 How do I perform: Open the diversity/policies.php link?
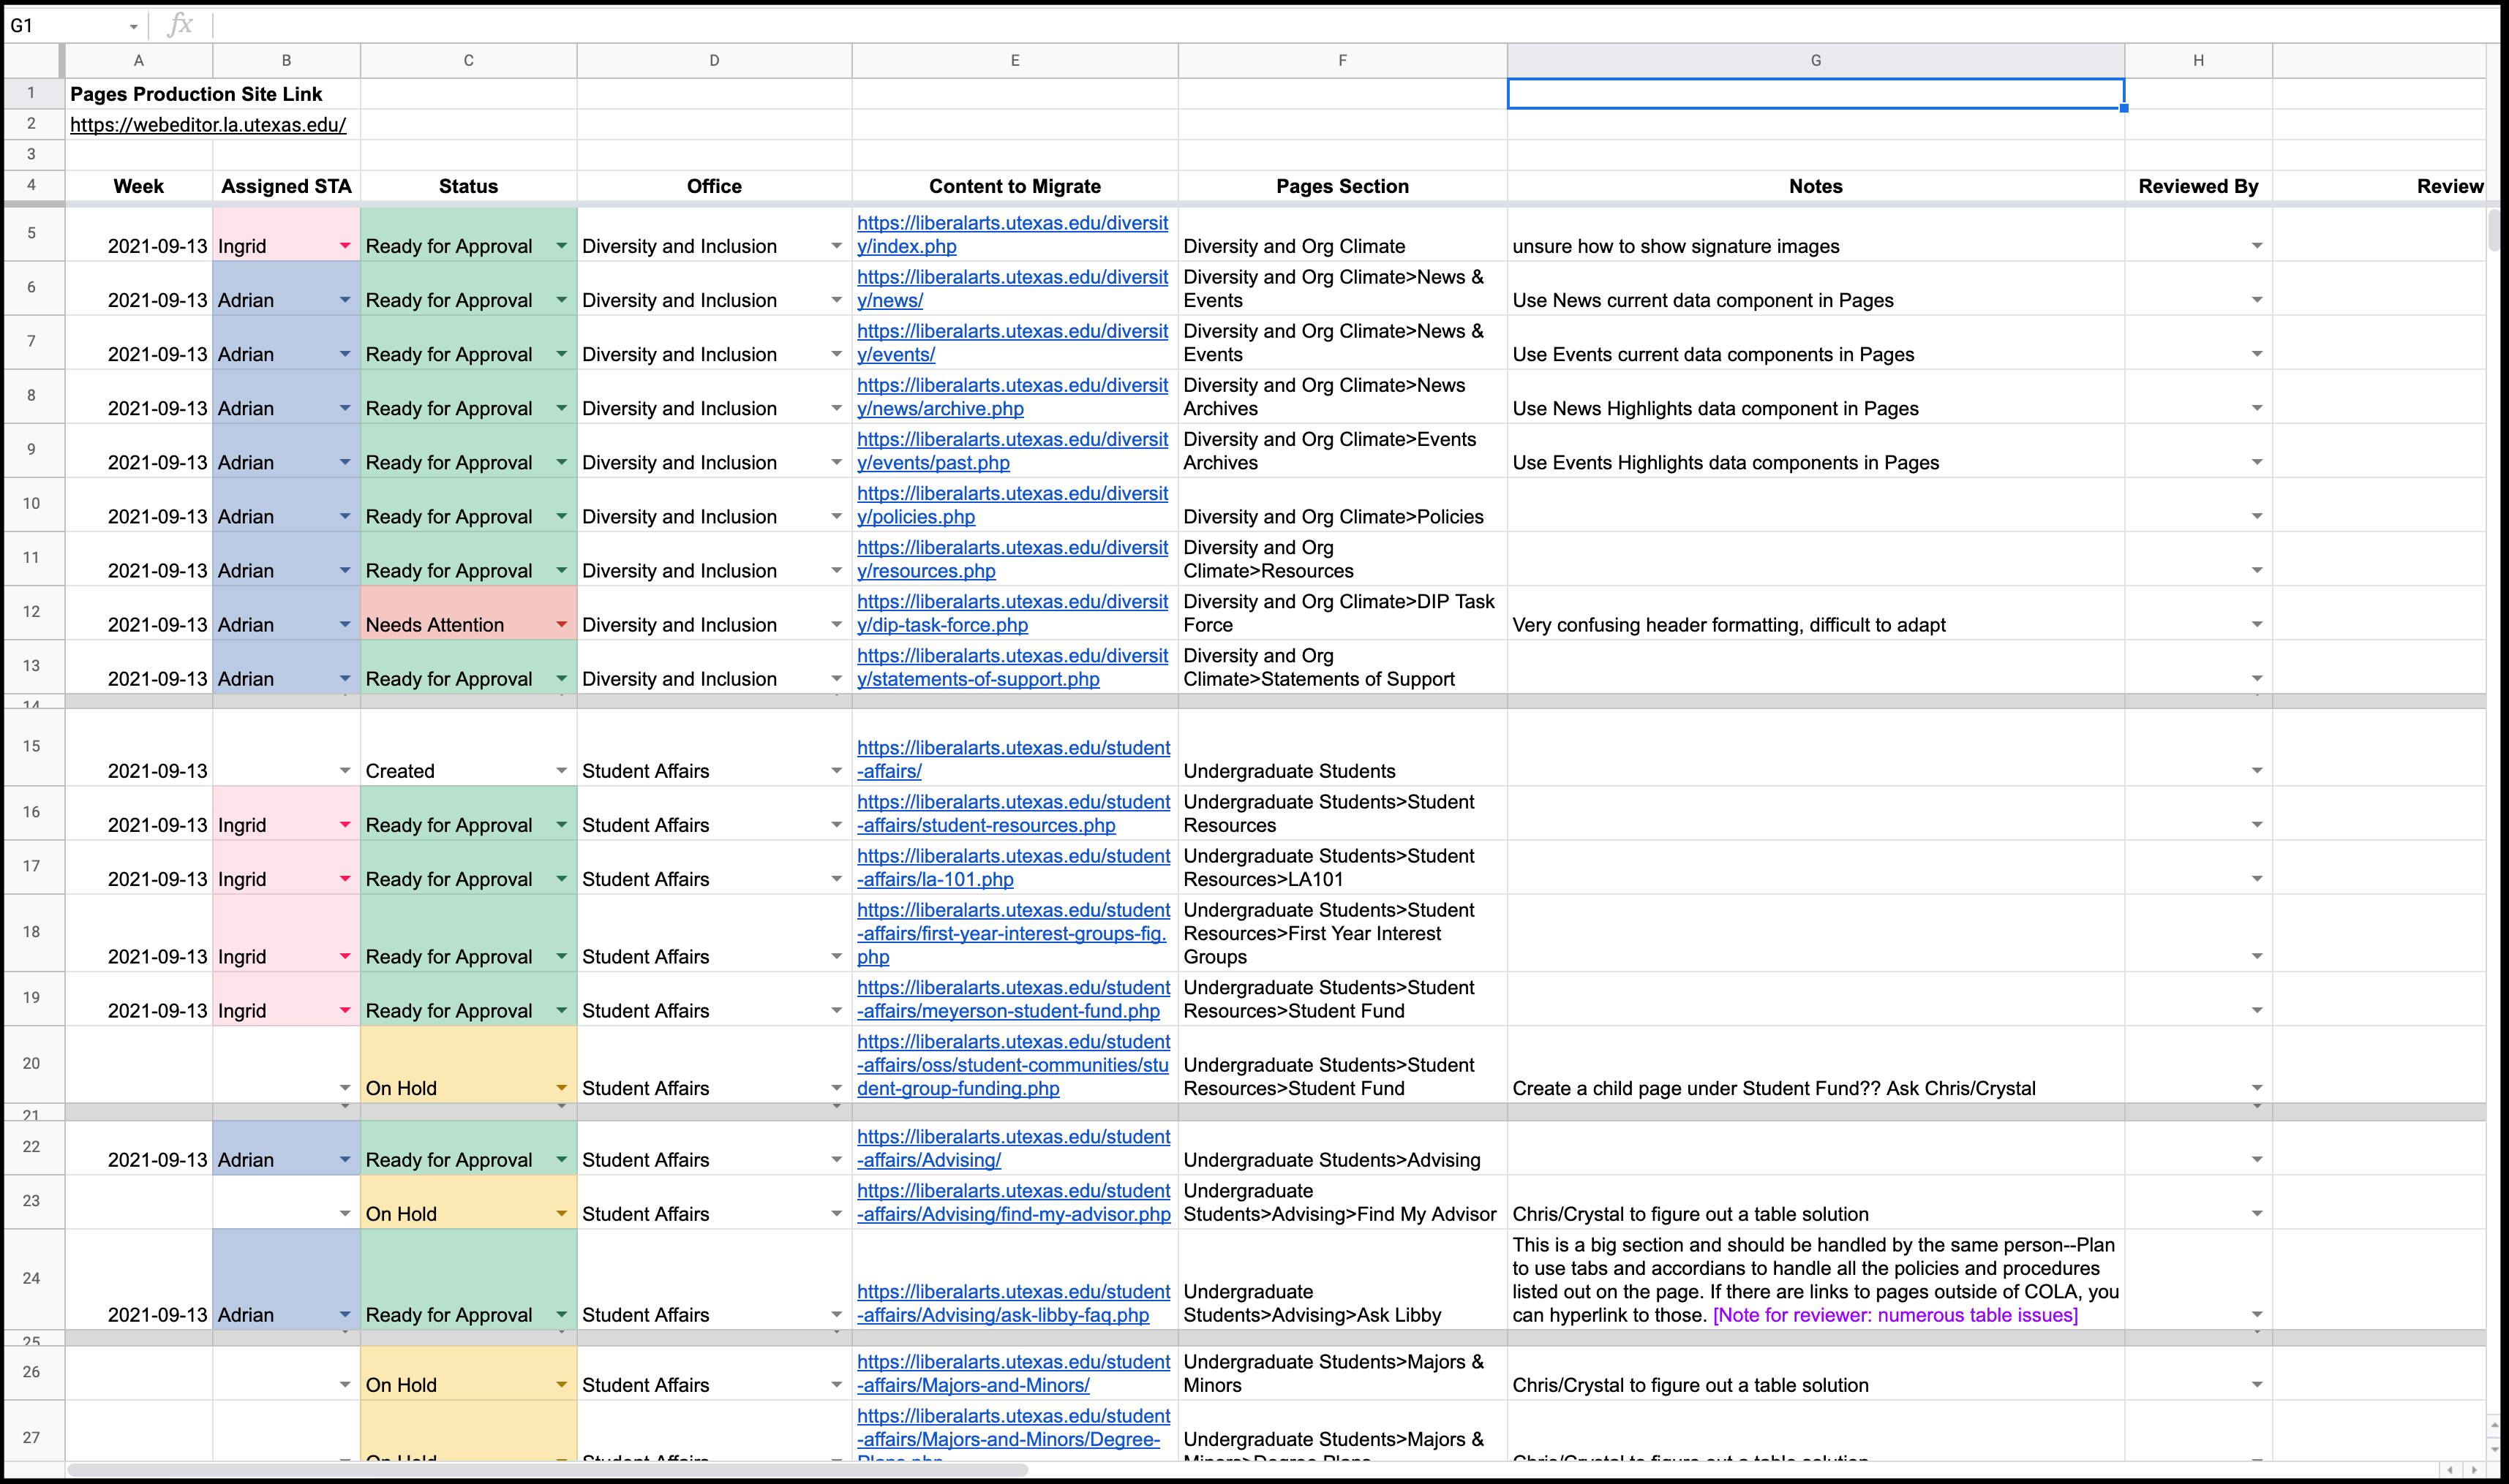pyautogui.click(x=1012, y=505)
